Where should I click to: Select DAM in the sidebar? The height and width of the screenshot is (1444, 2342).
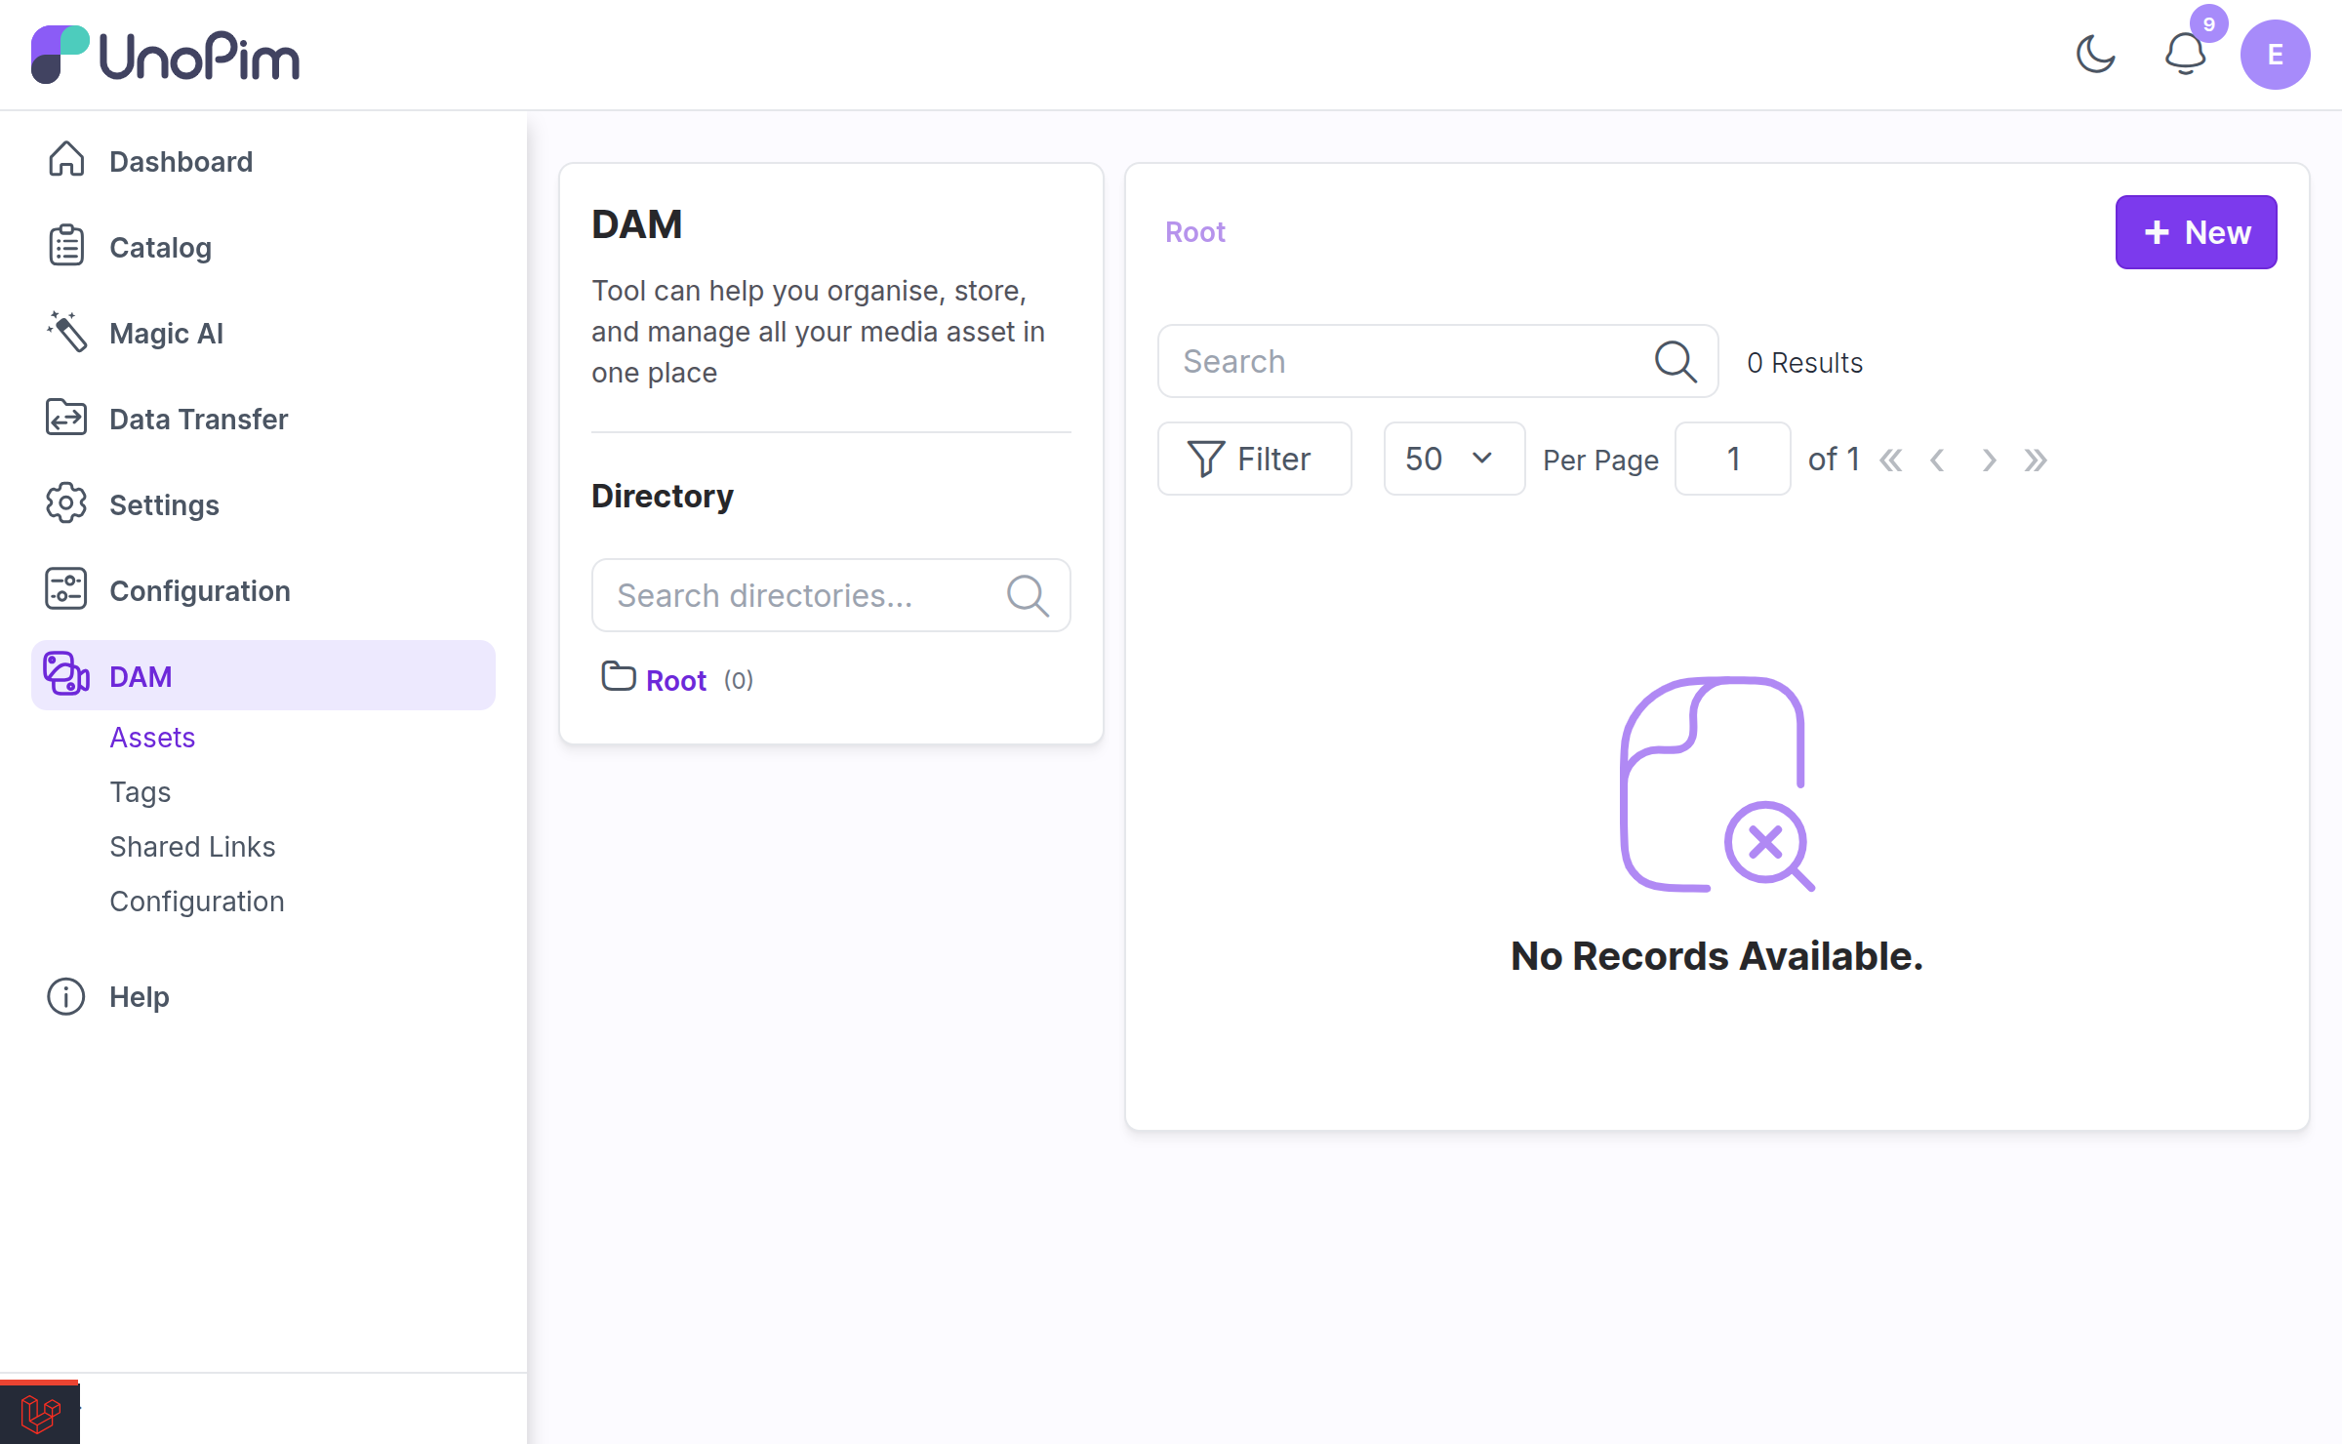[x=263, y=675]
